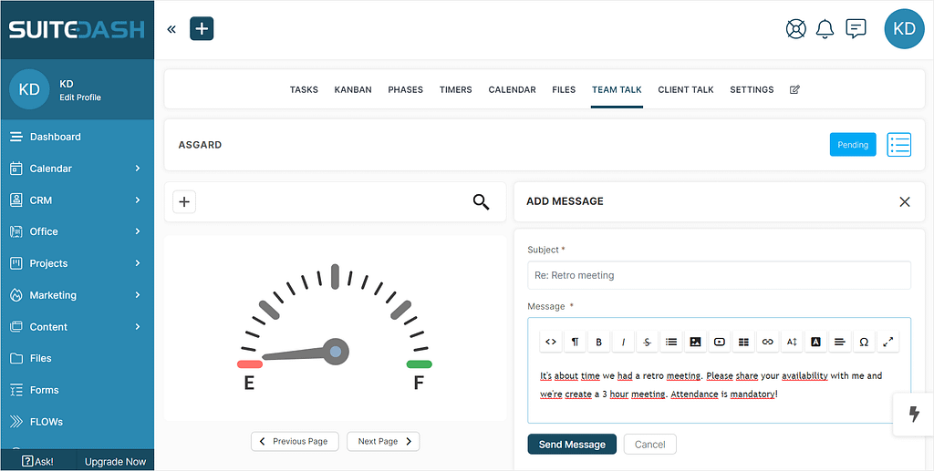Toggle italic formatting
The image size is (934, 471).
click(x=623, y=342)
